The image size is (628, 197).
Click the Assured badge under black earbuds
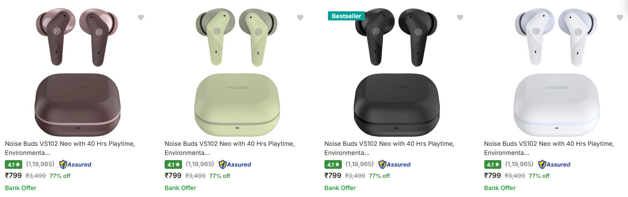(395, 164)
